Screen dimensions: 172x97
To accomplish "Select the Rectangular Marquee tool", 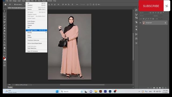I will [5, 14].
